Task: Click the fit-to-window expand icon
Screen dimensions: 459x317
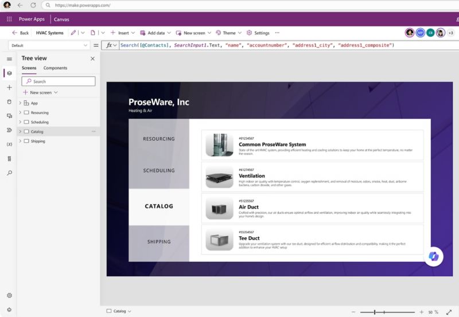Action: 449,312
